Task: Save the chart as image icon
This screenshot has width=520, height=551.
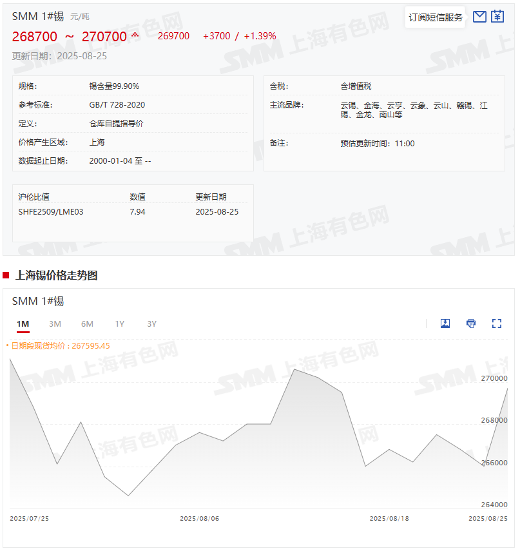Action: click(x=445, y=324)
